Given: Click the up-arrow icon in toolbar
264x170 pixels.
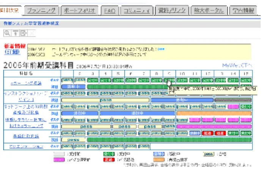Looking at the screenshot, I should (x=16, y=33).
